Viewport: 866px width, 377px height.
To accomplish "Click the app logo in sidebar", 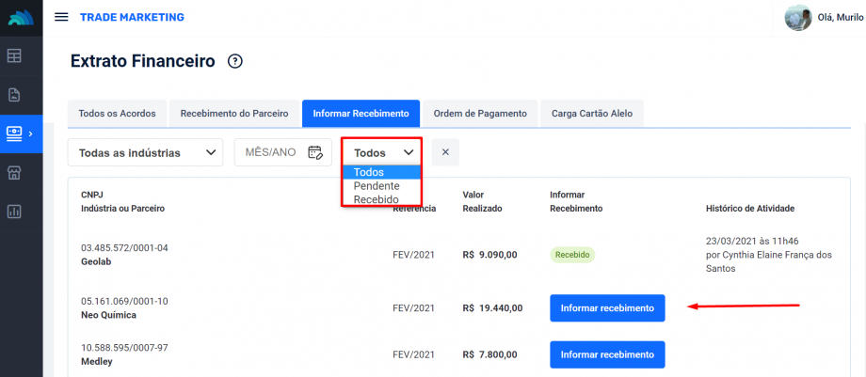I will tap(21, 17).
